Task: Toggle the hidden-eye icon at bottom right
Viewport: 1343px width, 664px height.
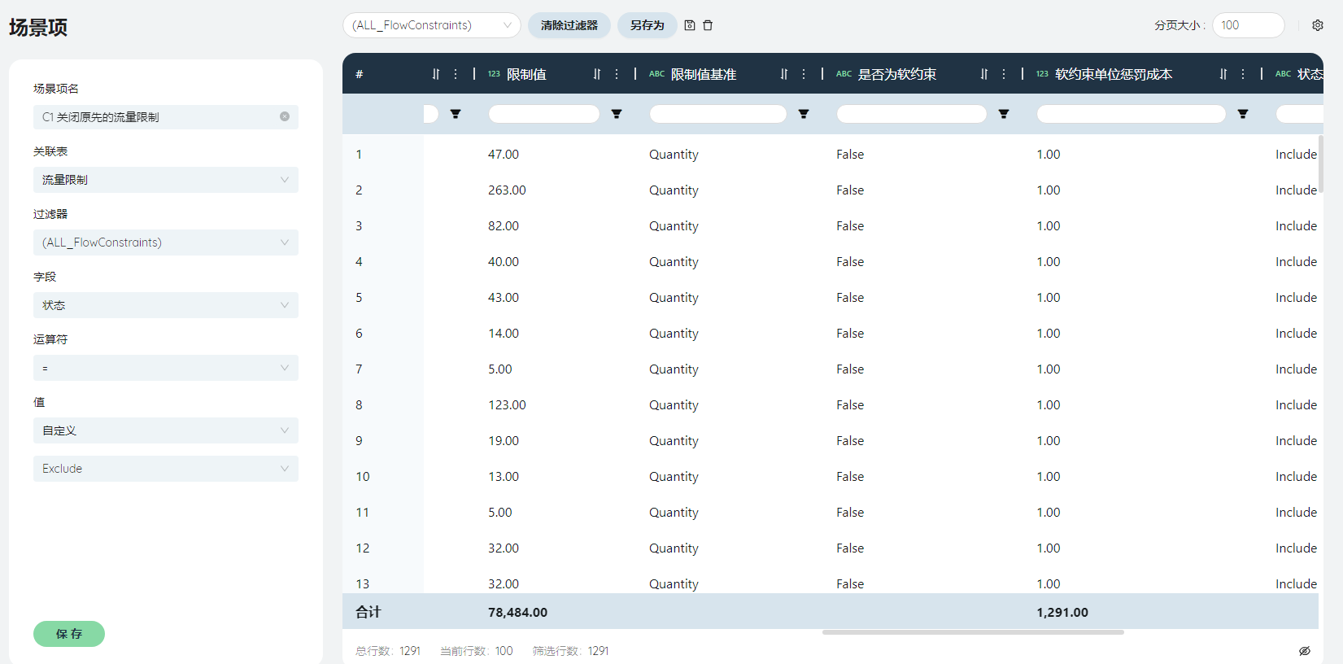Action: (1304, 651)
